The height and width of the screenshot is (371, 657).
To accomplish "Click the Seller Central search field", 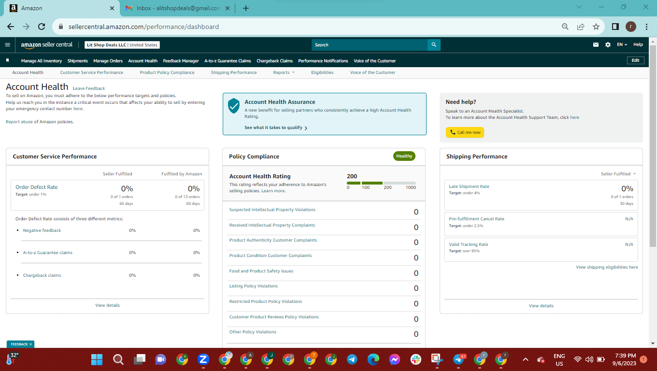I will (x=370, y=45).
